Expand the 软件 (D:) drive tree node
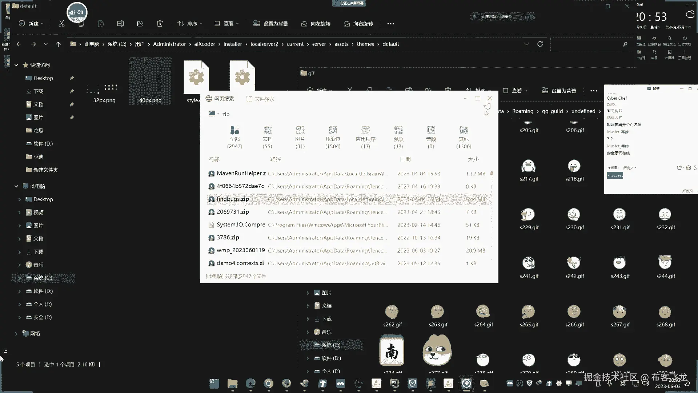Screen dimensions: 698x393 [x=20, y=291]
